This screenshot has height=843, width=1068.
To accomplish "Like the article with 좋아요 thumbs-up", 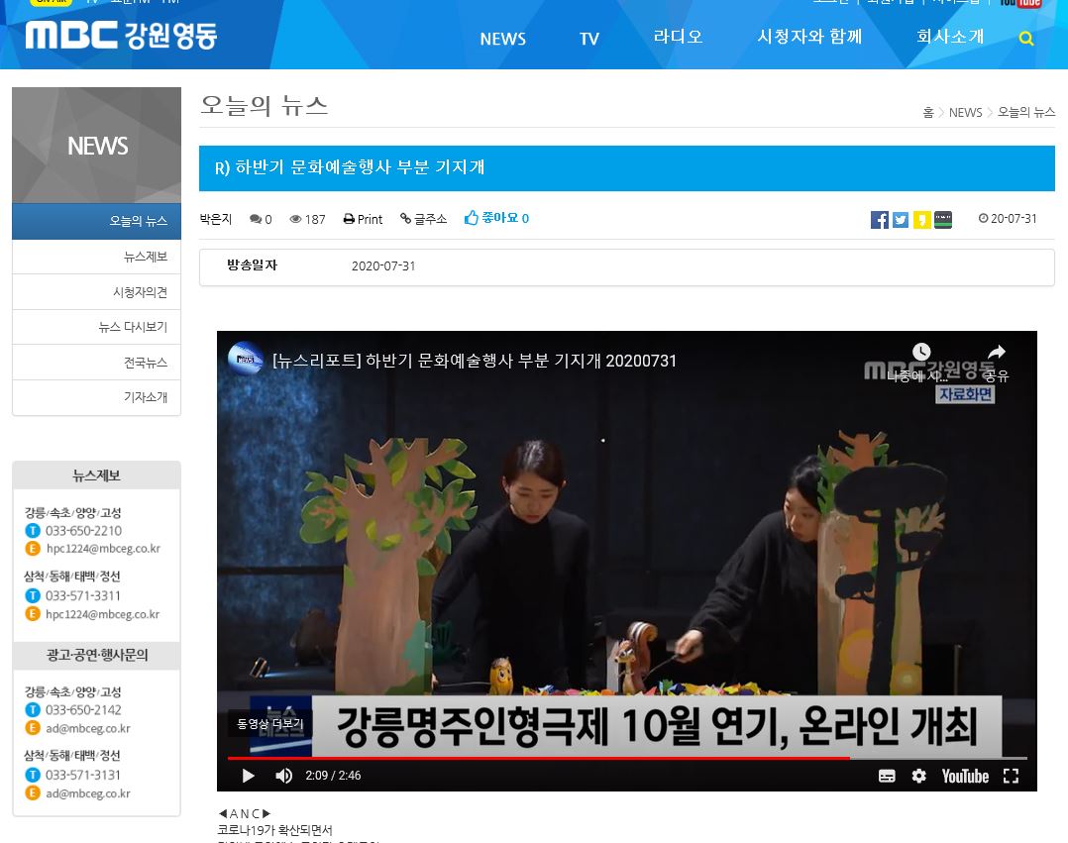I will point(496,218).
